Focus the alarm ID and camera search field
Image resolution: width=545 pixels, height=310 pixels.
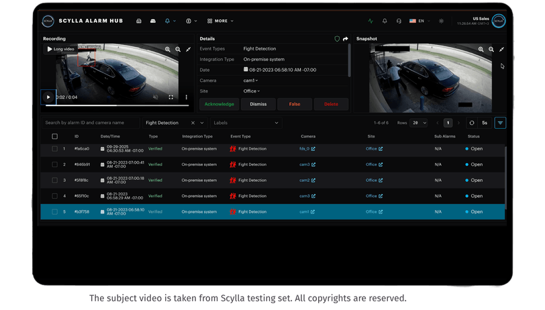coord(91,123)
